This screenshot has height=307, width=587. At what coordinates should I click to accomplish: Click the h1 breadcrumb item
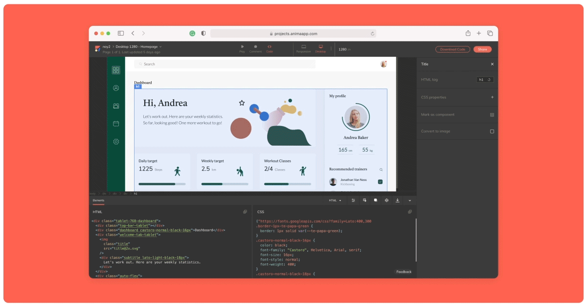135,194
